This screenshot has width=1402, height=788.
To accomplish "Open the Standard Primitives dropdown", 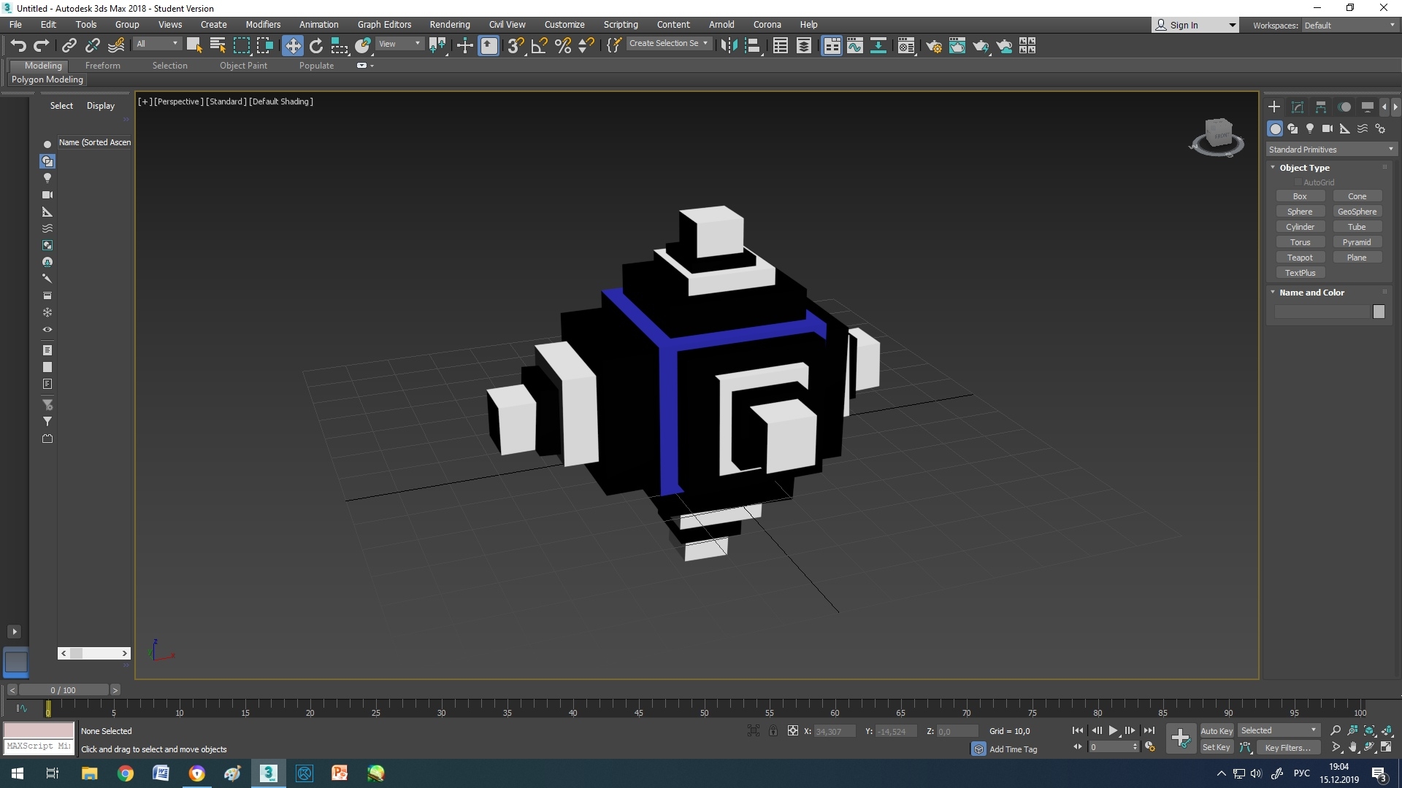I will (x=1331, y=150).
